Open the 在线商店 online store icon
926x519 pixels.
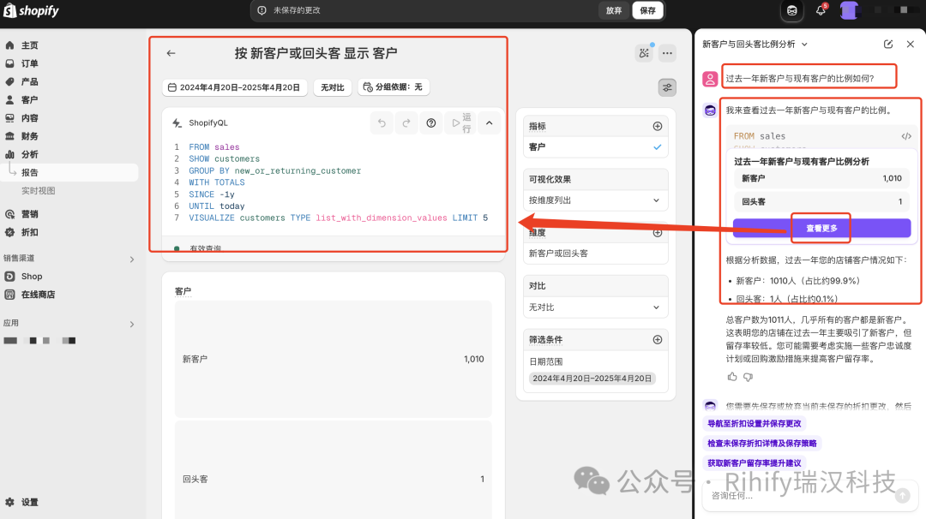click(9, 295)
